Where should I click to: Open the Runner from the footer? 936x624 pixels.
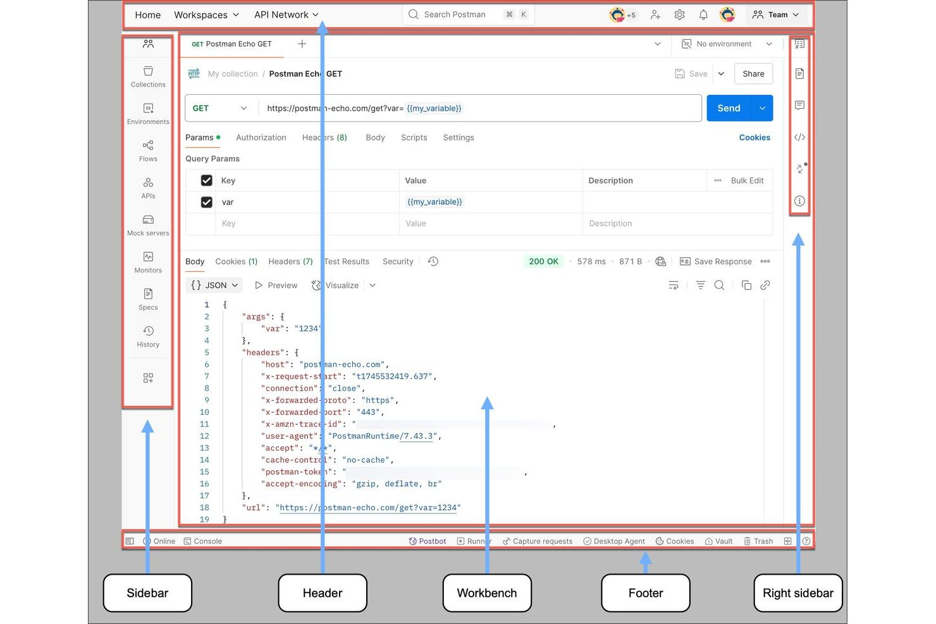click(x=474, y=541)
